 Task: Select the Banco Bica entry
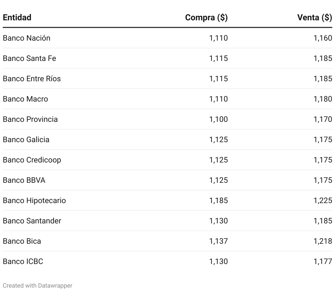click(22, 241)
